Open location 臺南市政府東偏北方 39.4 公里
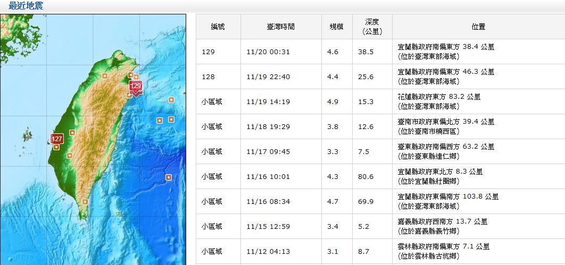This screenshot has height=265, width=565. coord(446,122)
